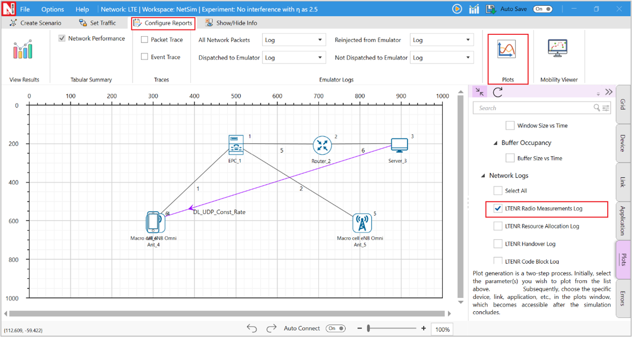Image resolution: width=632 pixels, height=337 pixels.
Task: Click the Create Scenario button
Action: (x=35, y=23)
